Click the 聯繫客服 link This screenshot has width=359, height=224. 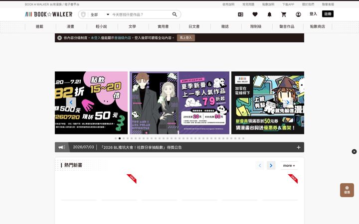328,4
